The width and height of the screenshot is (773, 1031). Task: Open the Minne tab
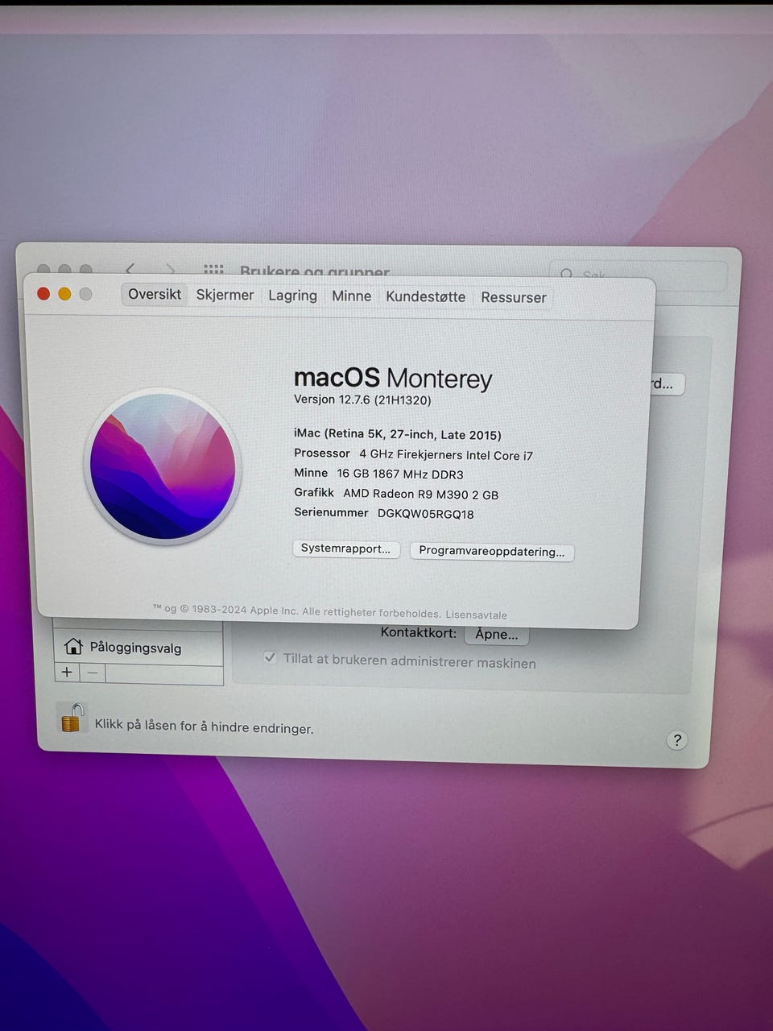click(x=352, y=296)
